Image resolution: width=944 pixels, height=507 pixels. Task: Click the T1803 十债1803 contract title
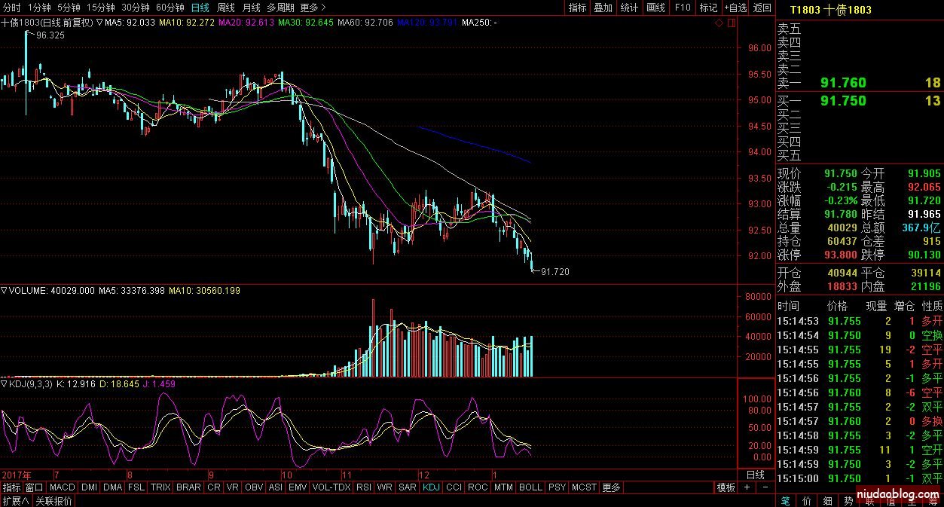[x=830, y=10]
